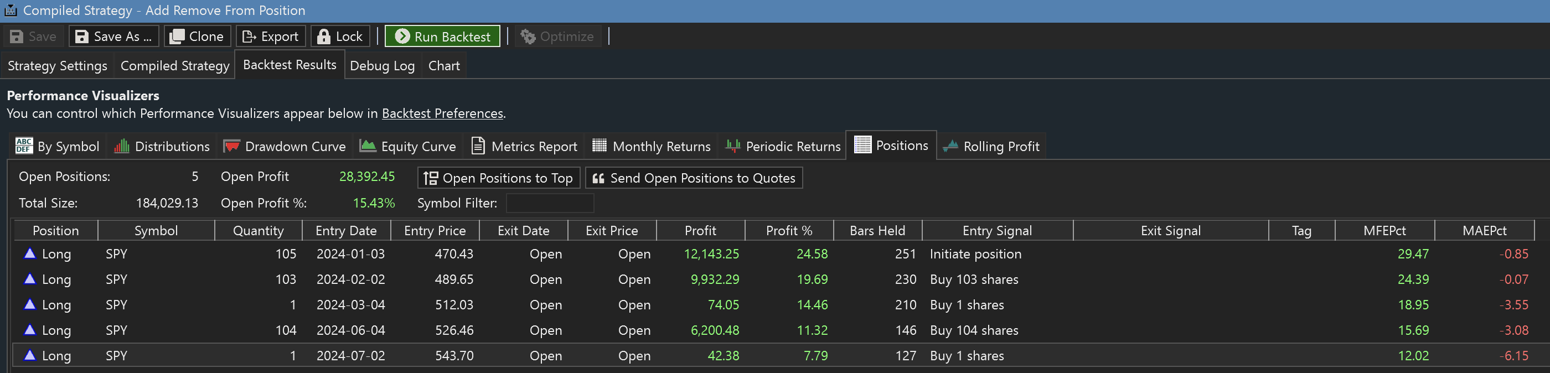Screen dimensions: 1550x373
Task: Click the Run Backtest play icon
Action: pyautogui.click(x=402, y=37)
